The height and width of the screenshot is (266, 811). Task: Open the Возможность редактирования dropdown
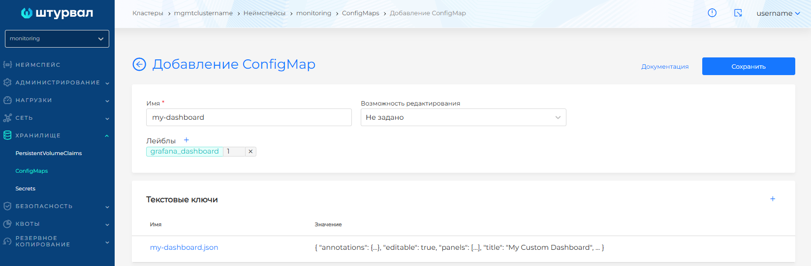463,117
